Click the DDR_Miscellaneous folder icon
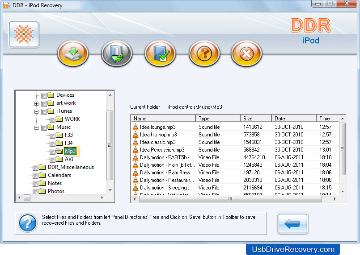Viewport: 360px width, 255px height. pos(42,167)
